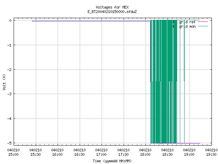Click the 'ref' legend label
Screen dimensions: 218x164
tap(192, 22)
